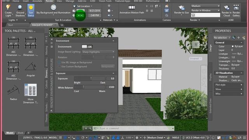
Task: Click the material sphere icon in Materials panel
Action: pyautogui.click(x=109, y=10)
